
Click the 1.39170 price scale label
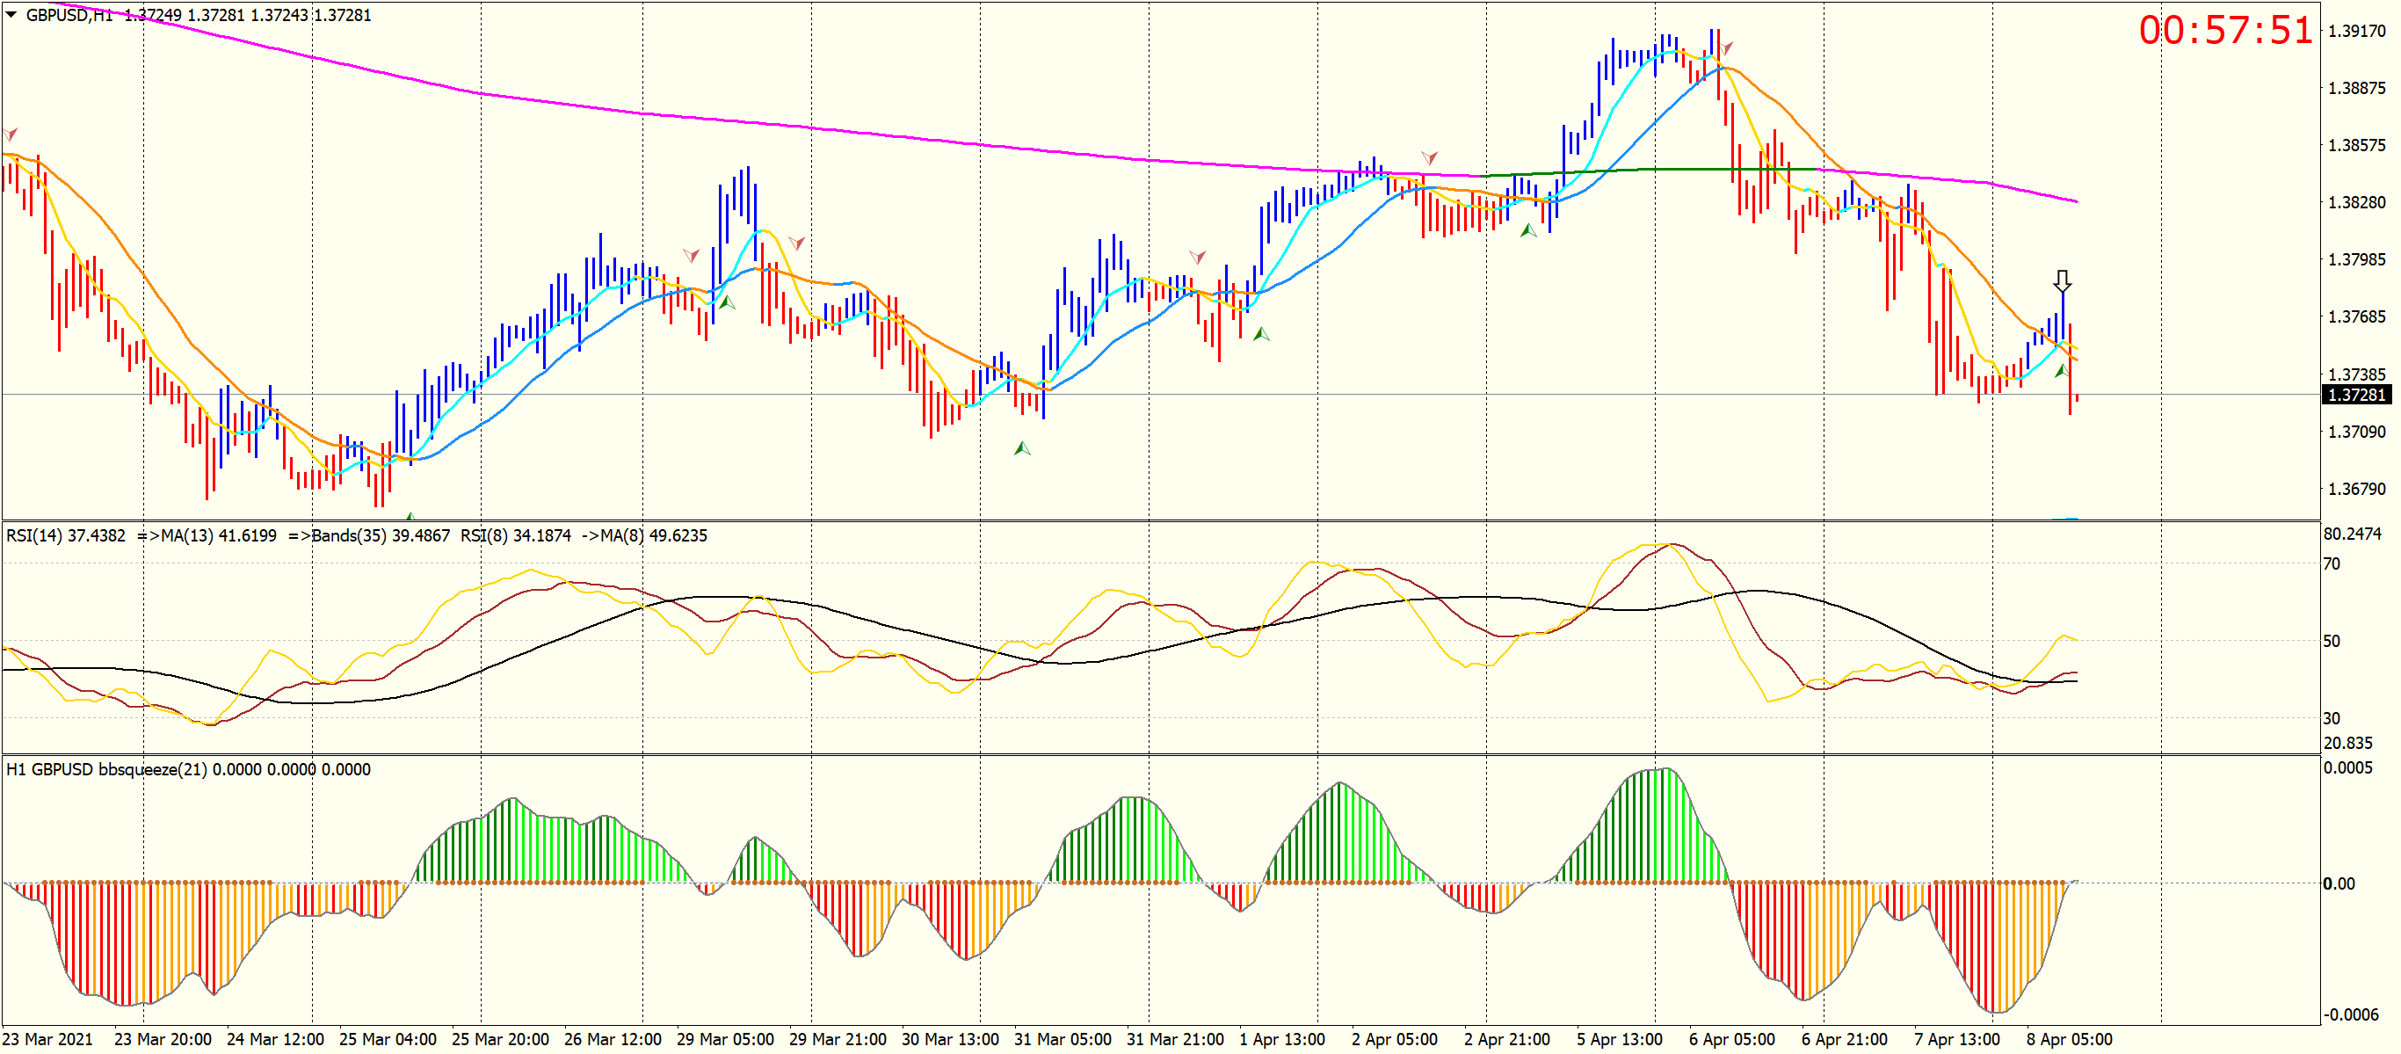tap(2355, 31)
